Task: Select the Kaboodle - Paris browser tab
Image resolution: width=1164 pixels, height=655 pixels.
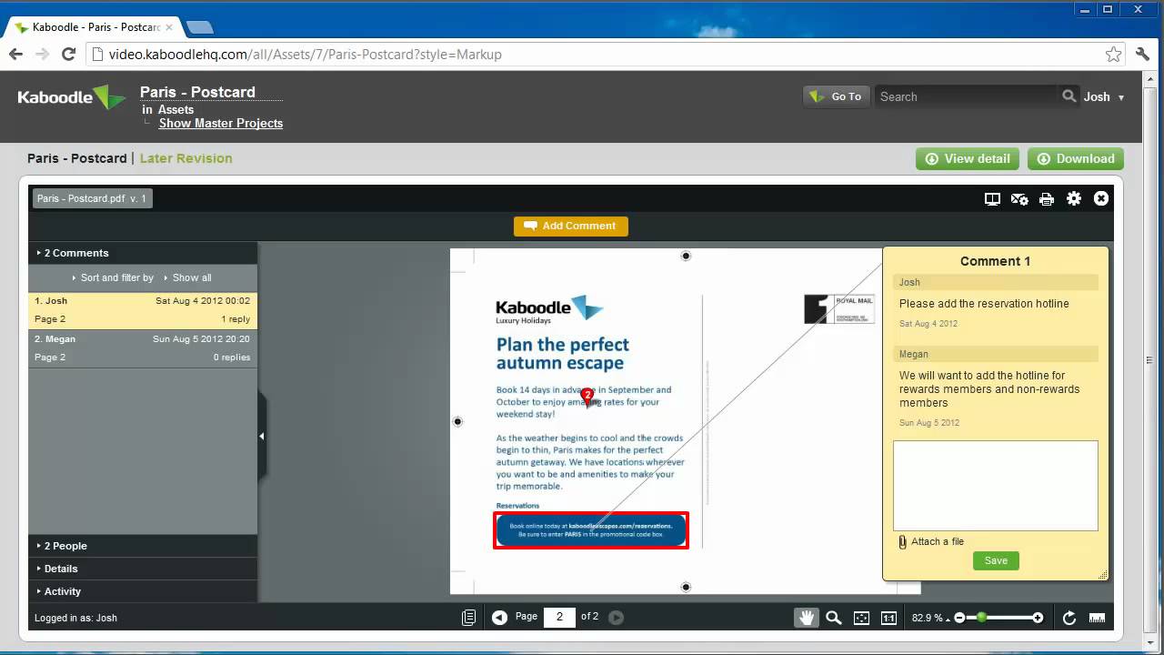Action: [x=94, y=27]
